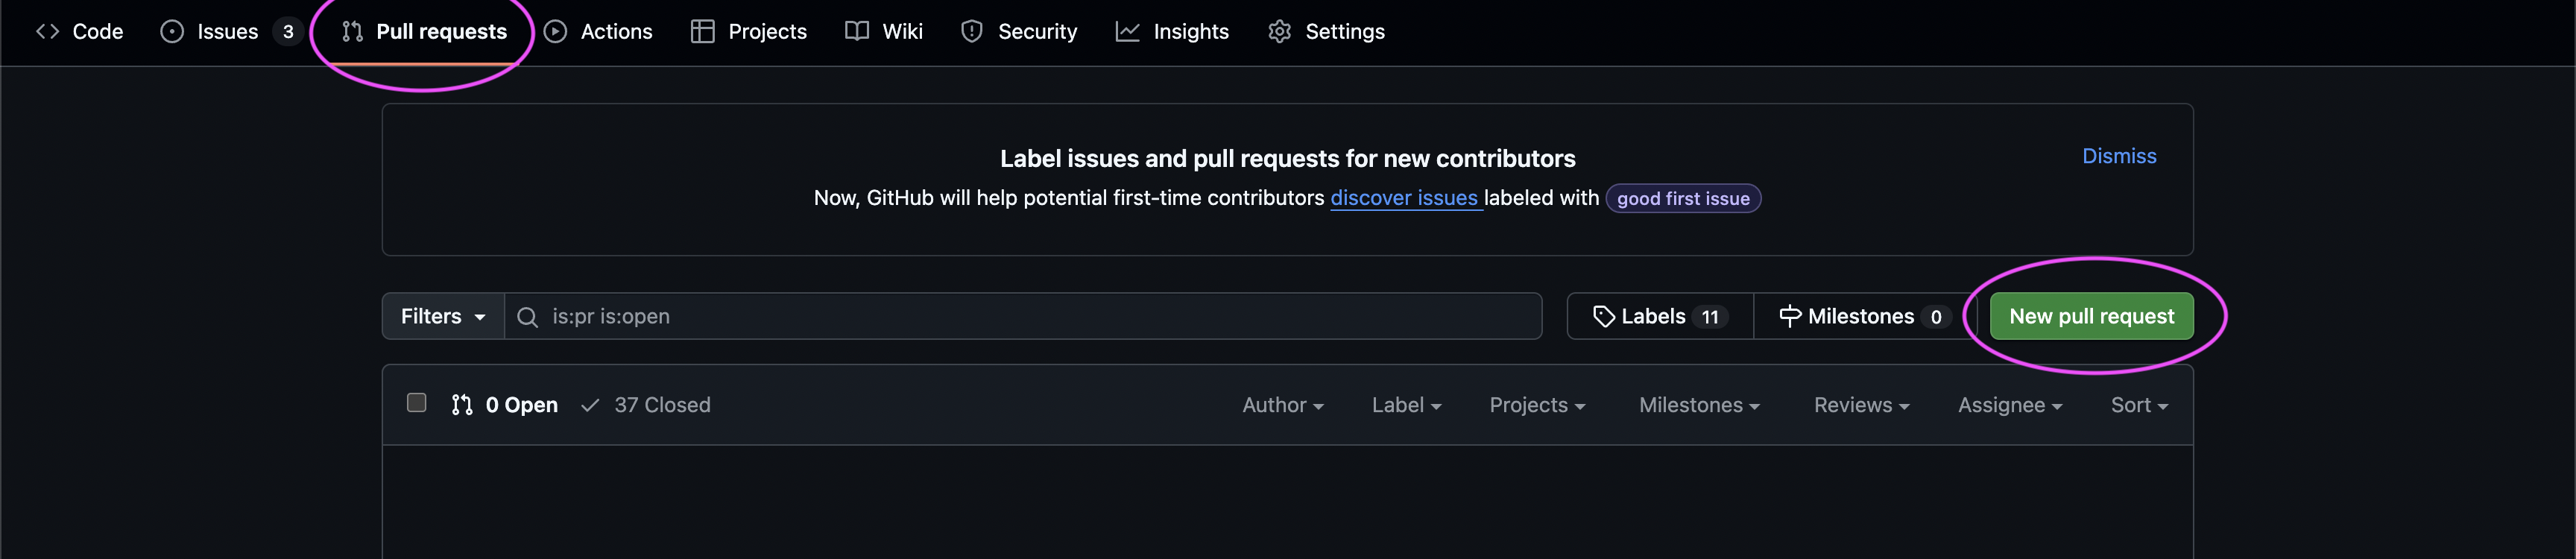Click the Insights graph icon
2576x559 pixels.
click(x=1127, y=32)
